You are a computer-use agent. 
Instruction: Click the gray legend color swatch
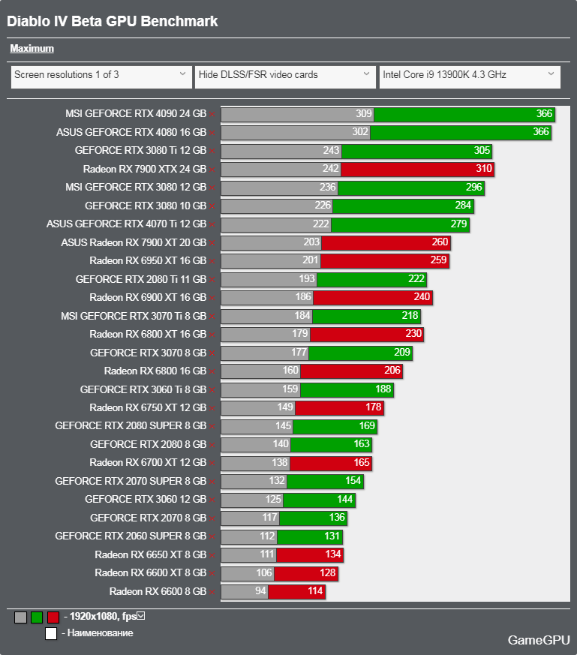pyautogui.click(x=21, y=617)
